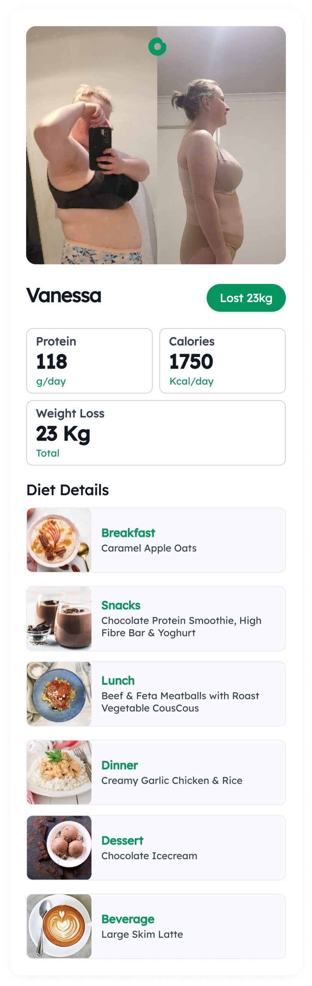Click the Breakfast heading text
The width and height of the screenshot is (312, 986).
128,533
